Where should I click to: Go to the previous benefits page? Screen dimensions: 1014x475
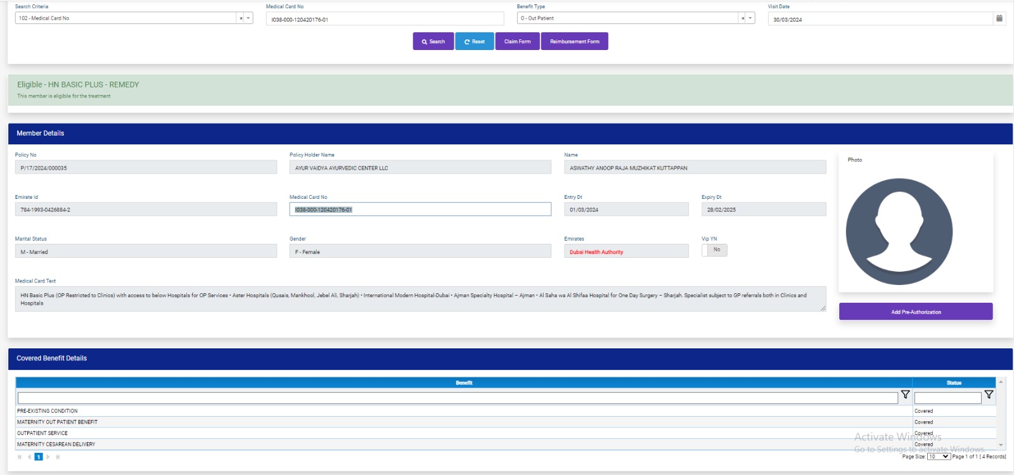(x=29, y=457)
